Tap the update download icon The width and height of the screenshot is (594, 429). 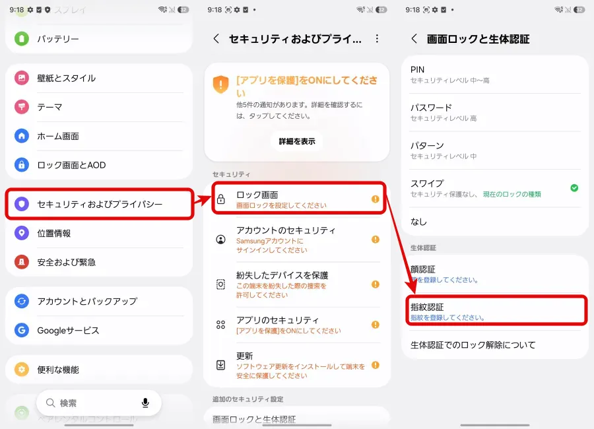click(x=221, y=365)
